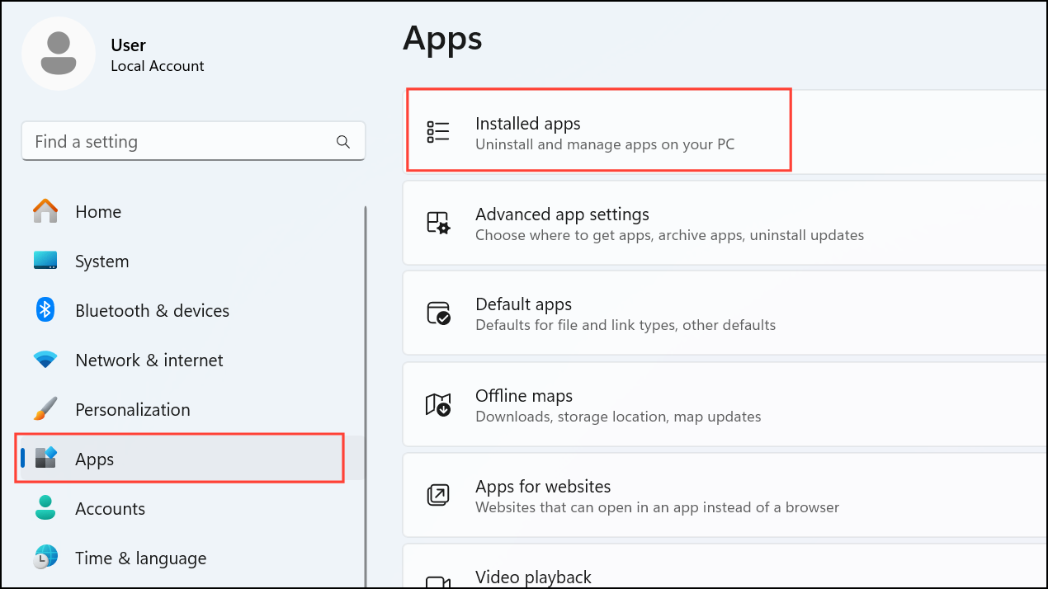Click the Accounts person icon
The image size is (1048, 589).
pos(45,508)
